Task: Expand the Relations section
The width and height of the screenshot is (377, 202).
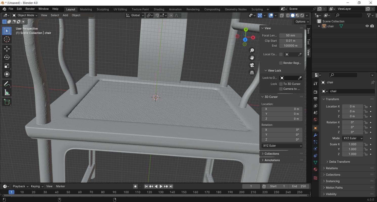Action: 332,168
